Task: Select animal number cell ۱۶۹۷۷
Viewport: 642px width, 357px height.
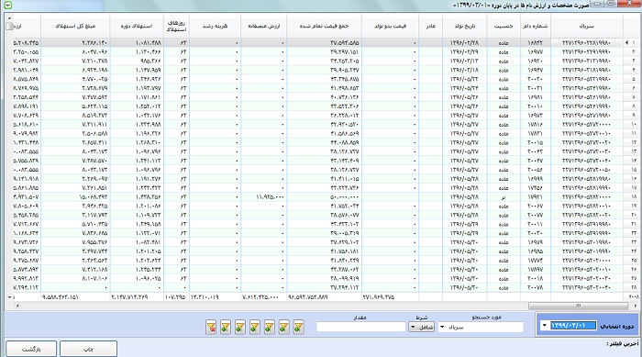Action: pos(536,51)
